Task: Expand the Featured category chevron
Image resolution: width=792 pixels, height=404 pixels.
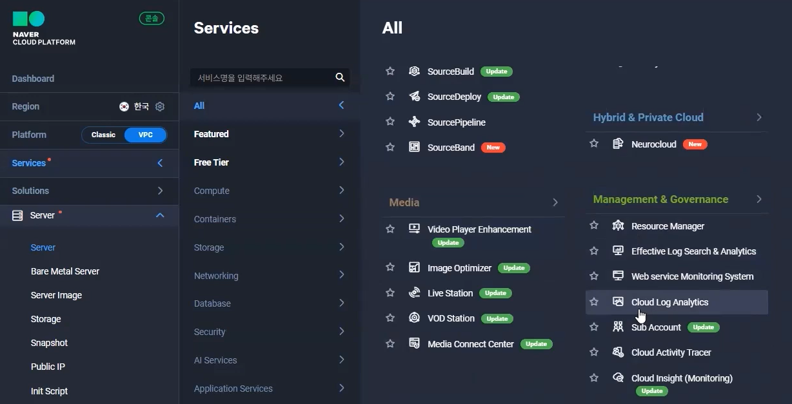Action: tap(341, 133)
